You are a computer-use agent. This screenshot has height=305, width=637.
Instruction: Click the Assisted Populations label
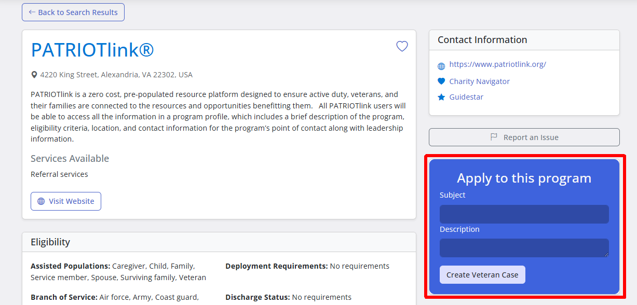70,266
